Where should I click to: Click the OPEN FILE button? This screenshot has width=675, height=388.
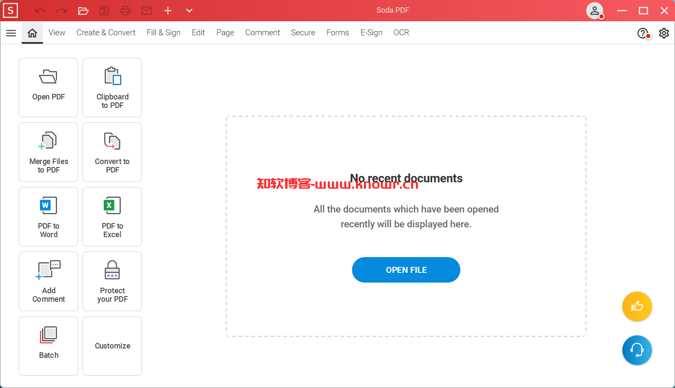tap(406, 270)
